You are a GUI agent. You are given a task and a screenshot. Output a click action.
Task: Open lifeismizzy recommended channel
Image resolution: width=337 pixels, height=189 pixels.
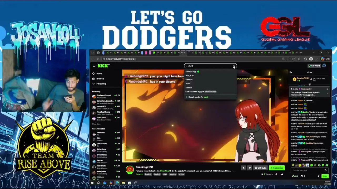point(106,150)
